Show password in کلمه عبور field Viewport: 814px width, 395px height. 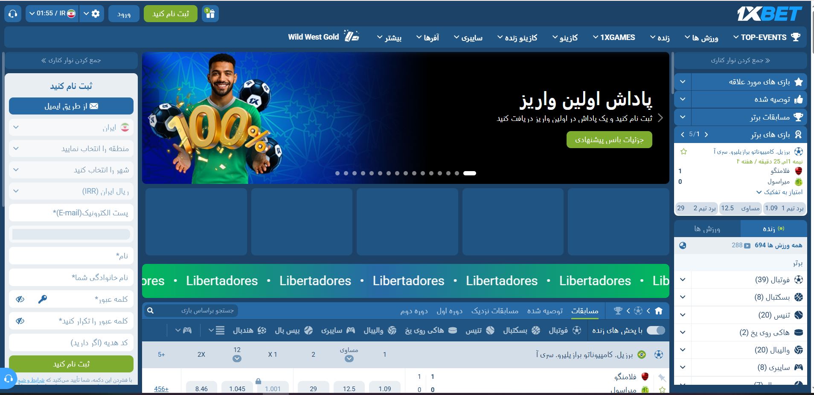(20, 299)
